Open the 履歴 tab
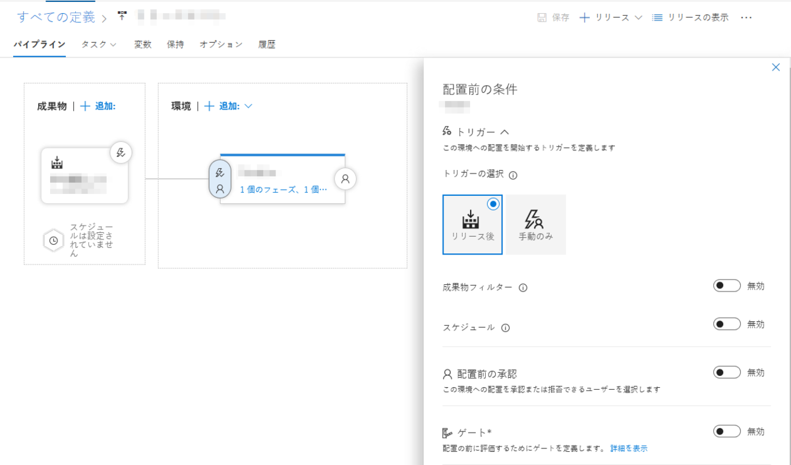The image size is (791, 465). 266,44
